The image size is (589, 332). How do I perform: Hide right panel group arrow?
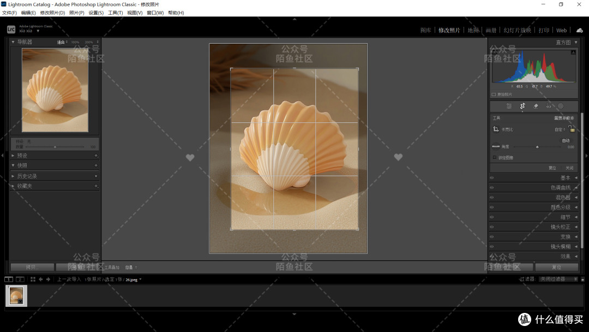tap(587, 155)
